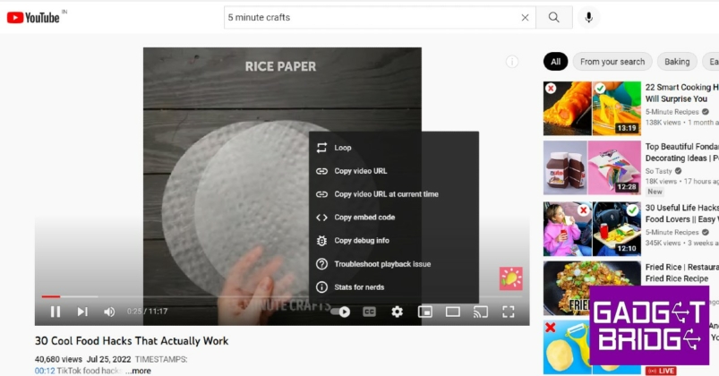The image size is (719, 376).
Task: Select Copy embed code
Action: (394, 218)
